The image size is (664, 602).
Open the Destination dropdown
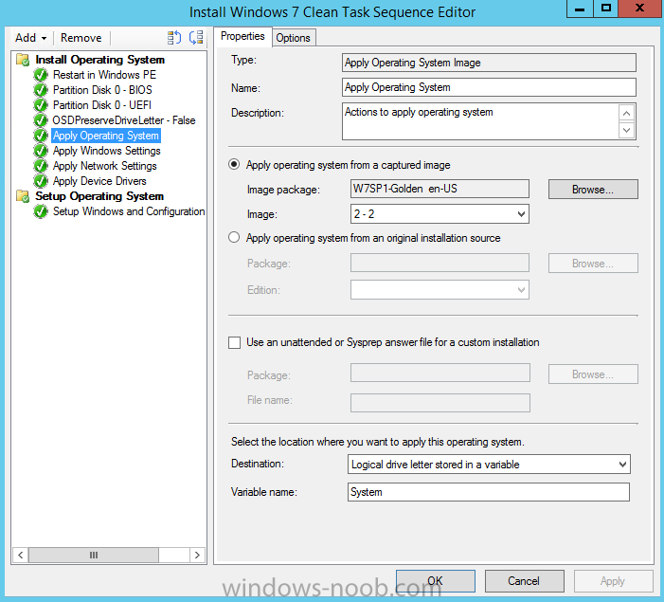(489, 465)
